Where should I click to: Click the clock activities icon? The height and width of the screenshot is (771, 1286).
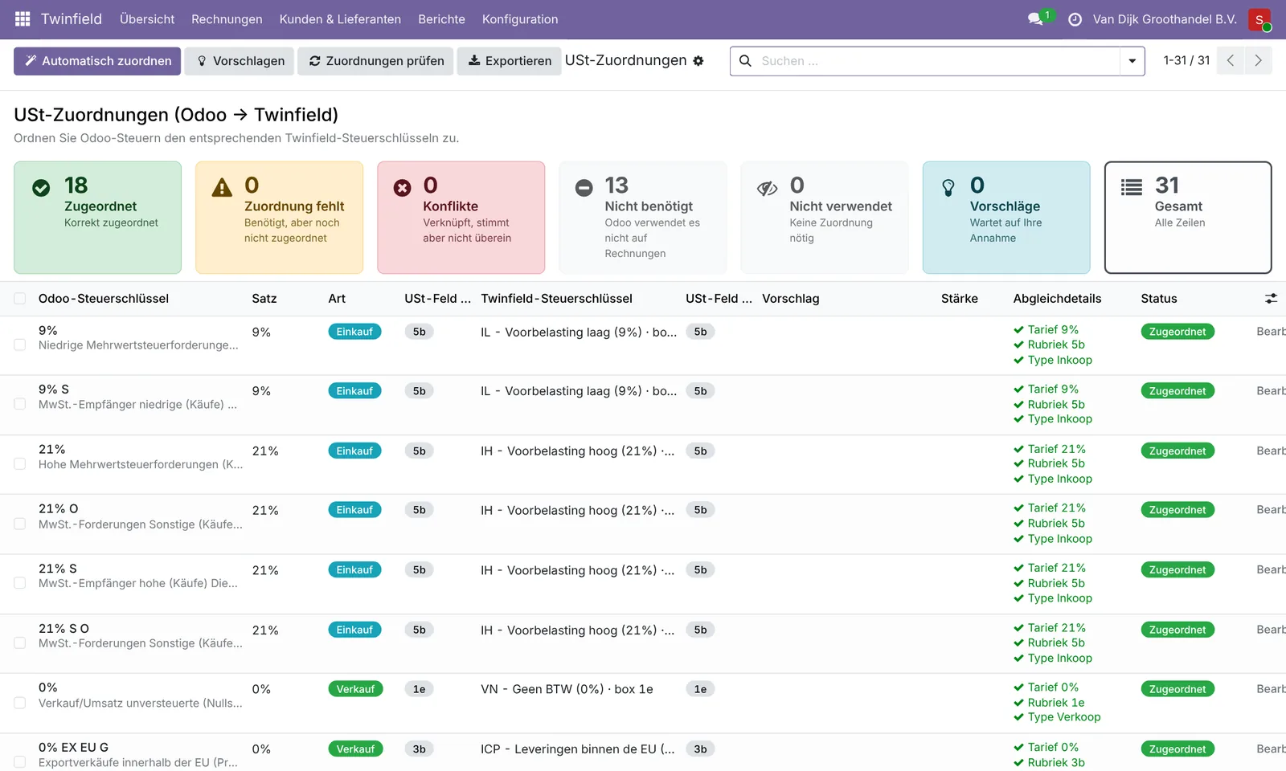(x=1075, y=19)
